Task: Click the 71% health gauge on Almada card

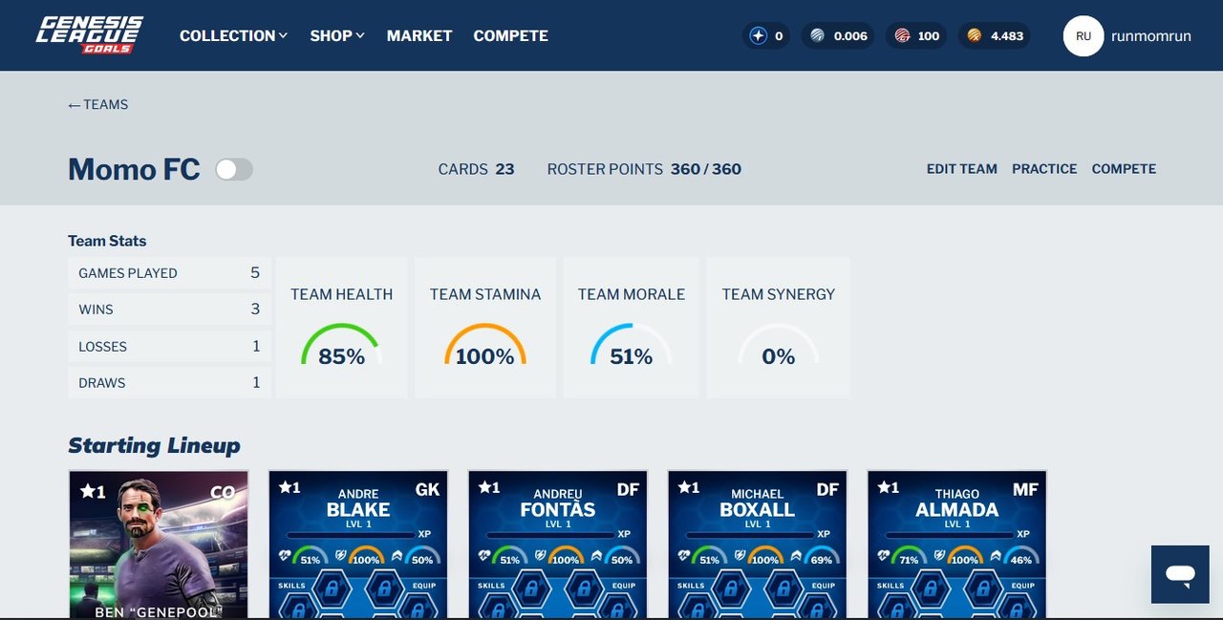Action: (909, 555)
